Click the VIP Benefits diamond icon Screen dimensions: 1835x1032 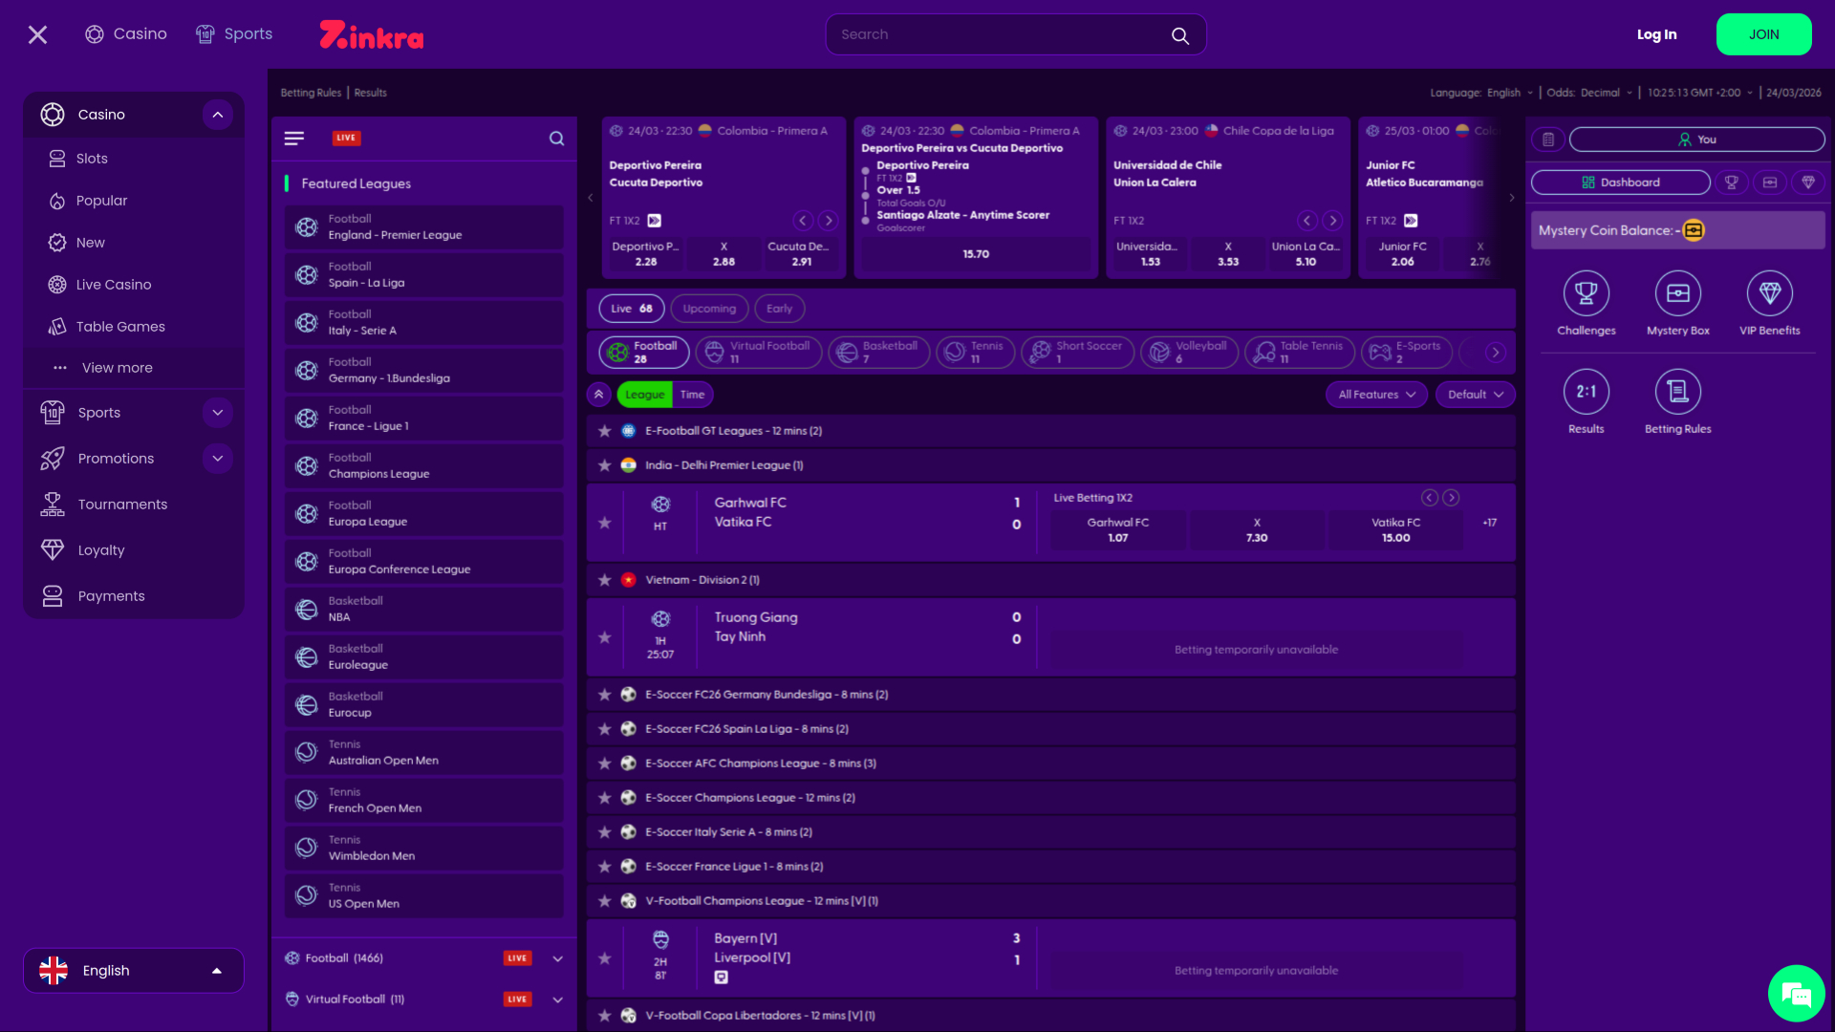[1769, 293]
